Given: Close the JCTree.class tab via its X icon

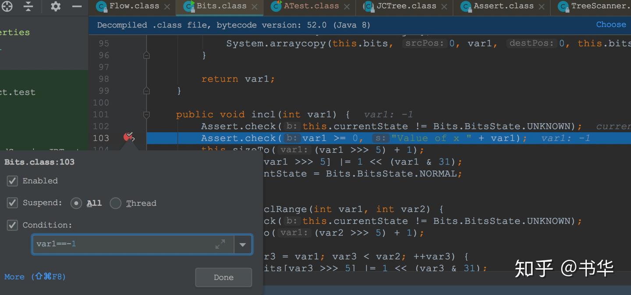Looking at the screenshot, I should (444, 7).
